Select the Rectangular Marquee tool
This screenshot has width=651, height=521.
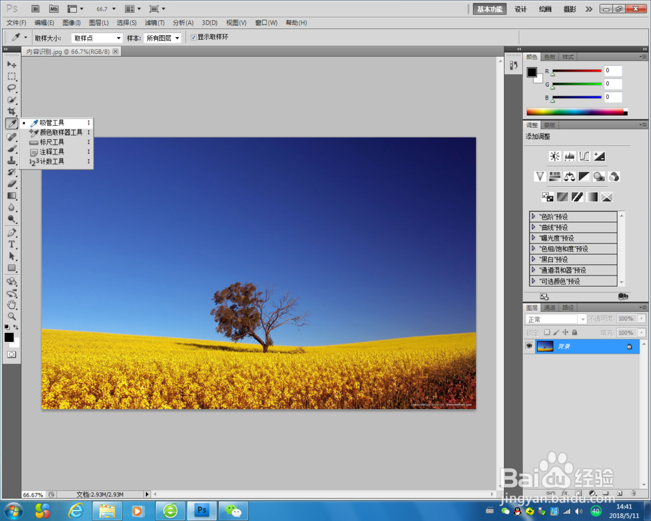pos(12,76)
